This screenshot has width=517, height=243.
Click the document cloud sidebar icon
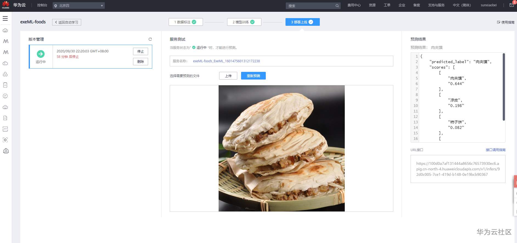click(5, 118)
